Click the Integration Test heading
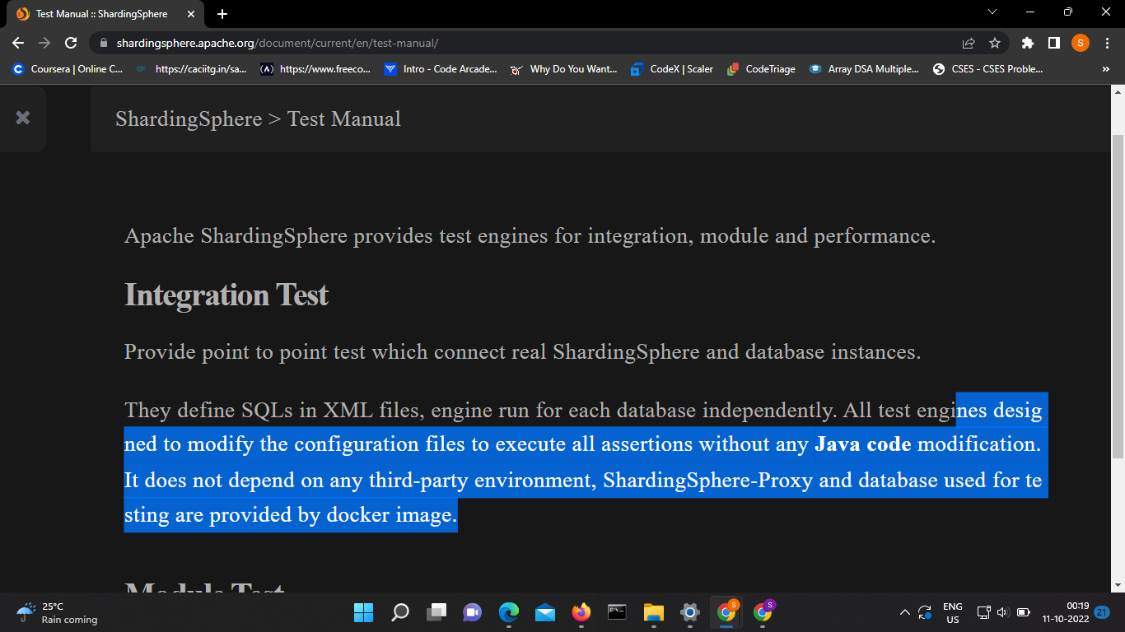Image resolution: width=1125 pixels, height=632 pixels. tap(226, 295)
